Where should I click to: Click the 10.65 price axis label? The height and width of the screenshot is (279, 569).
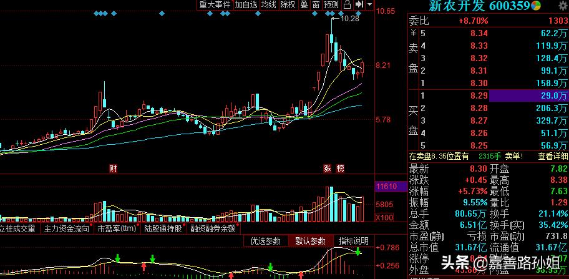click(386, 11)
